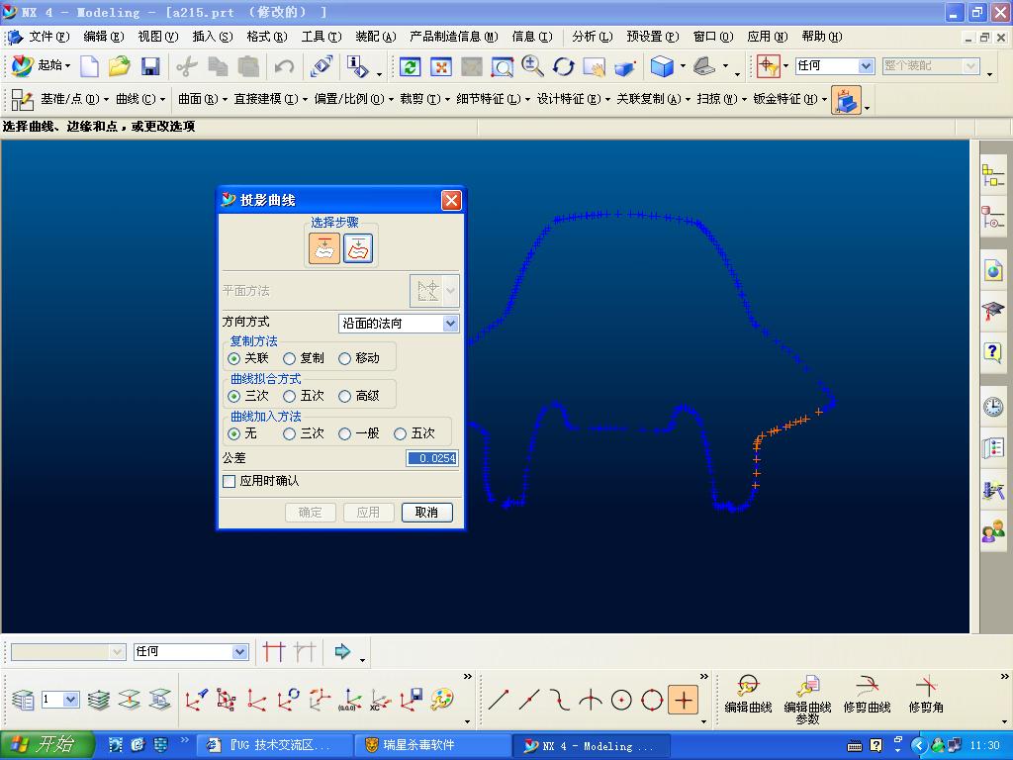The image size is (1013, 760).
Task: Click the palette object display icon
Action: pos(442,700)
